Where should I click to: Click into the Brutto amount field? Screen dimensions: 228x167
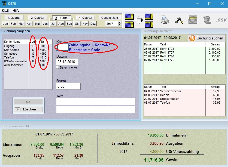[68, 86]
